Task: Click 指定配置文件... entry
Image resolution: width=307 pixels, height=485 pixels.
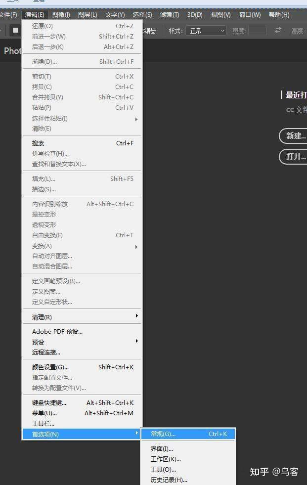Action: coord(82,378)
